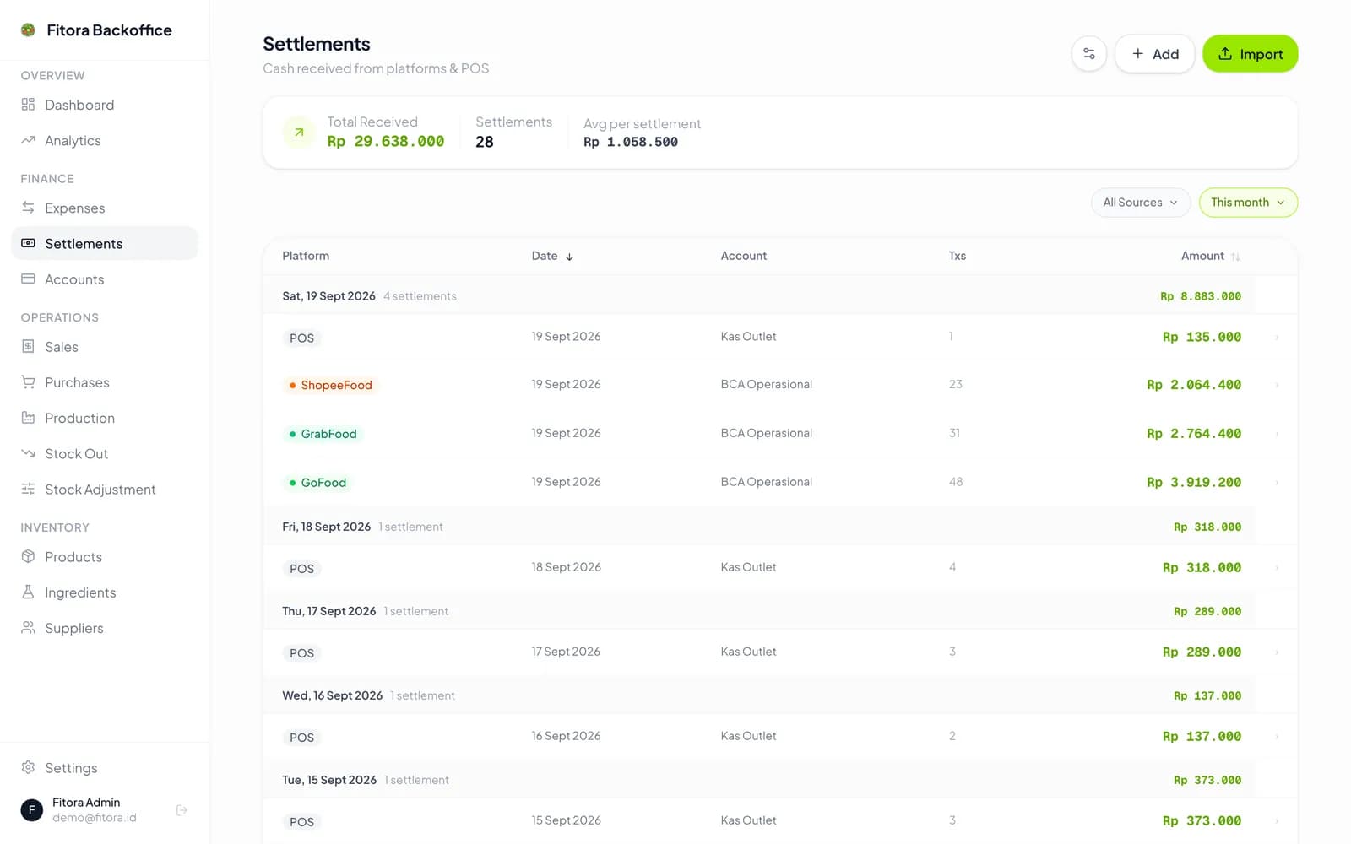Click the Platform column header

[306, 256]
